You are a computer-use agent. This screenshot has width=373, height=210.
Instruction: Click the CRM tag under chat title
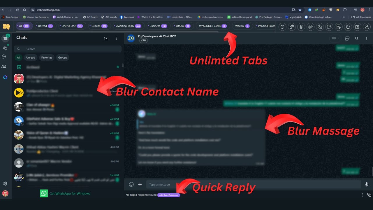[143, 41]
